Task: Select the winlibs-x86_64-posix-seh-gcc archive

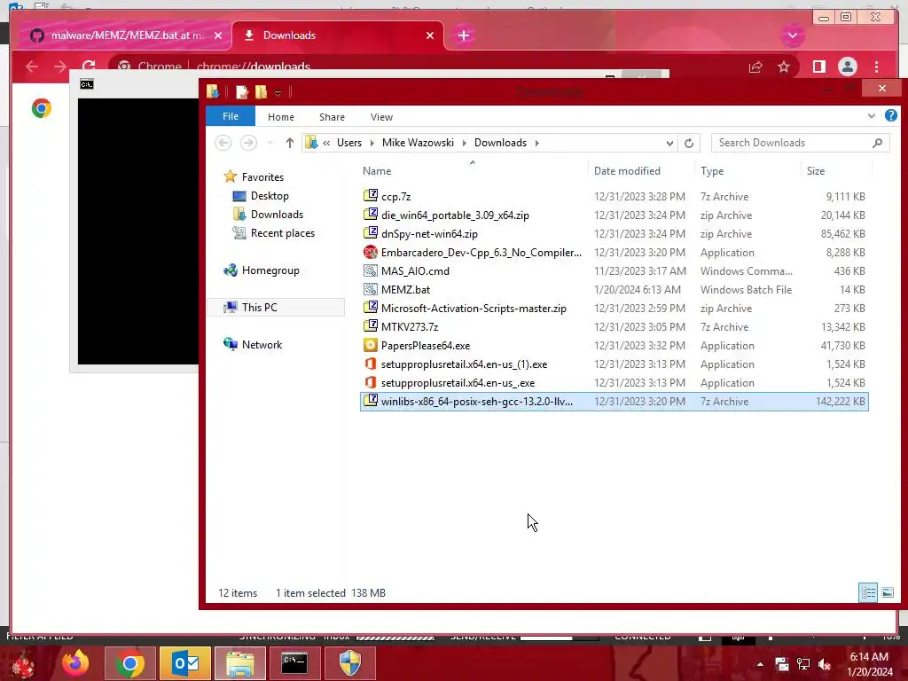Action: (614, 402)
